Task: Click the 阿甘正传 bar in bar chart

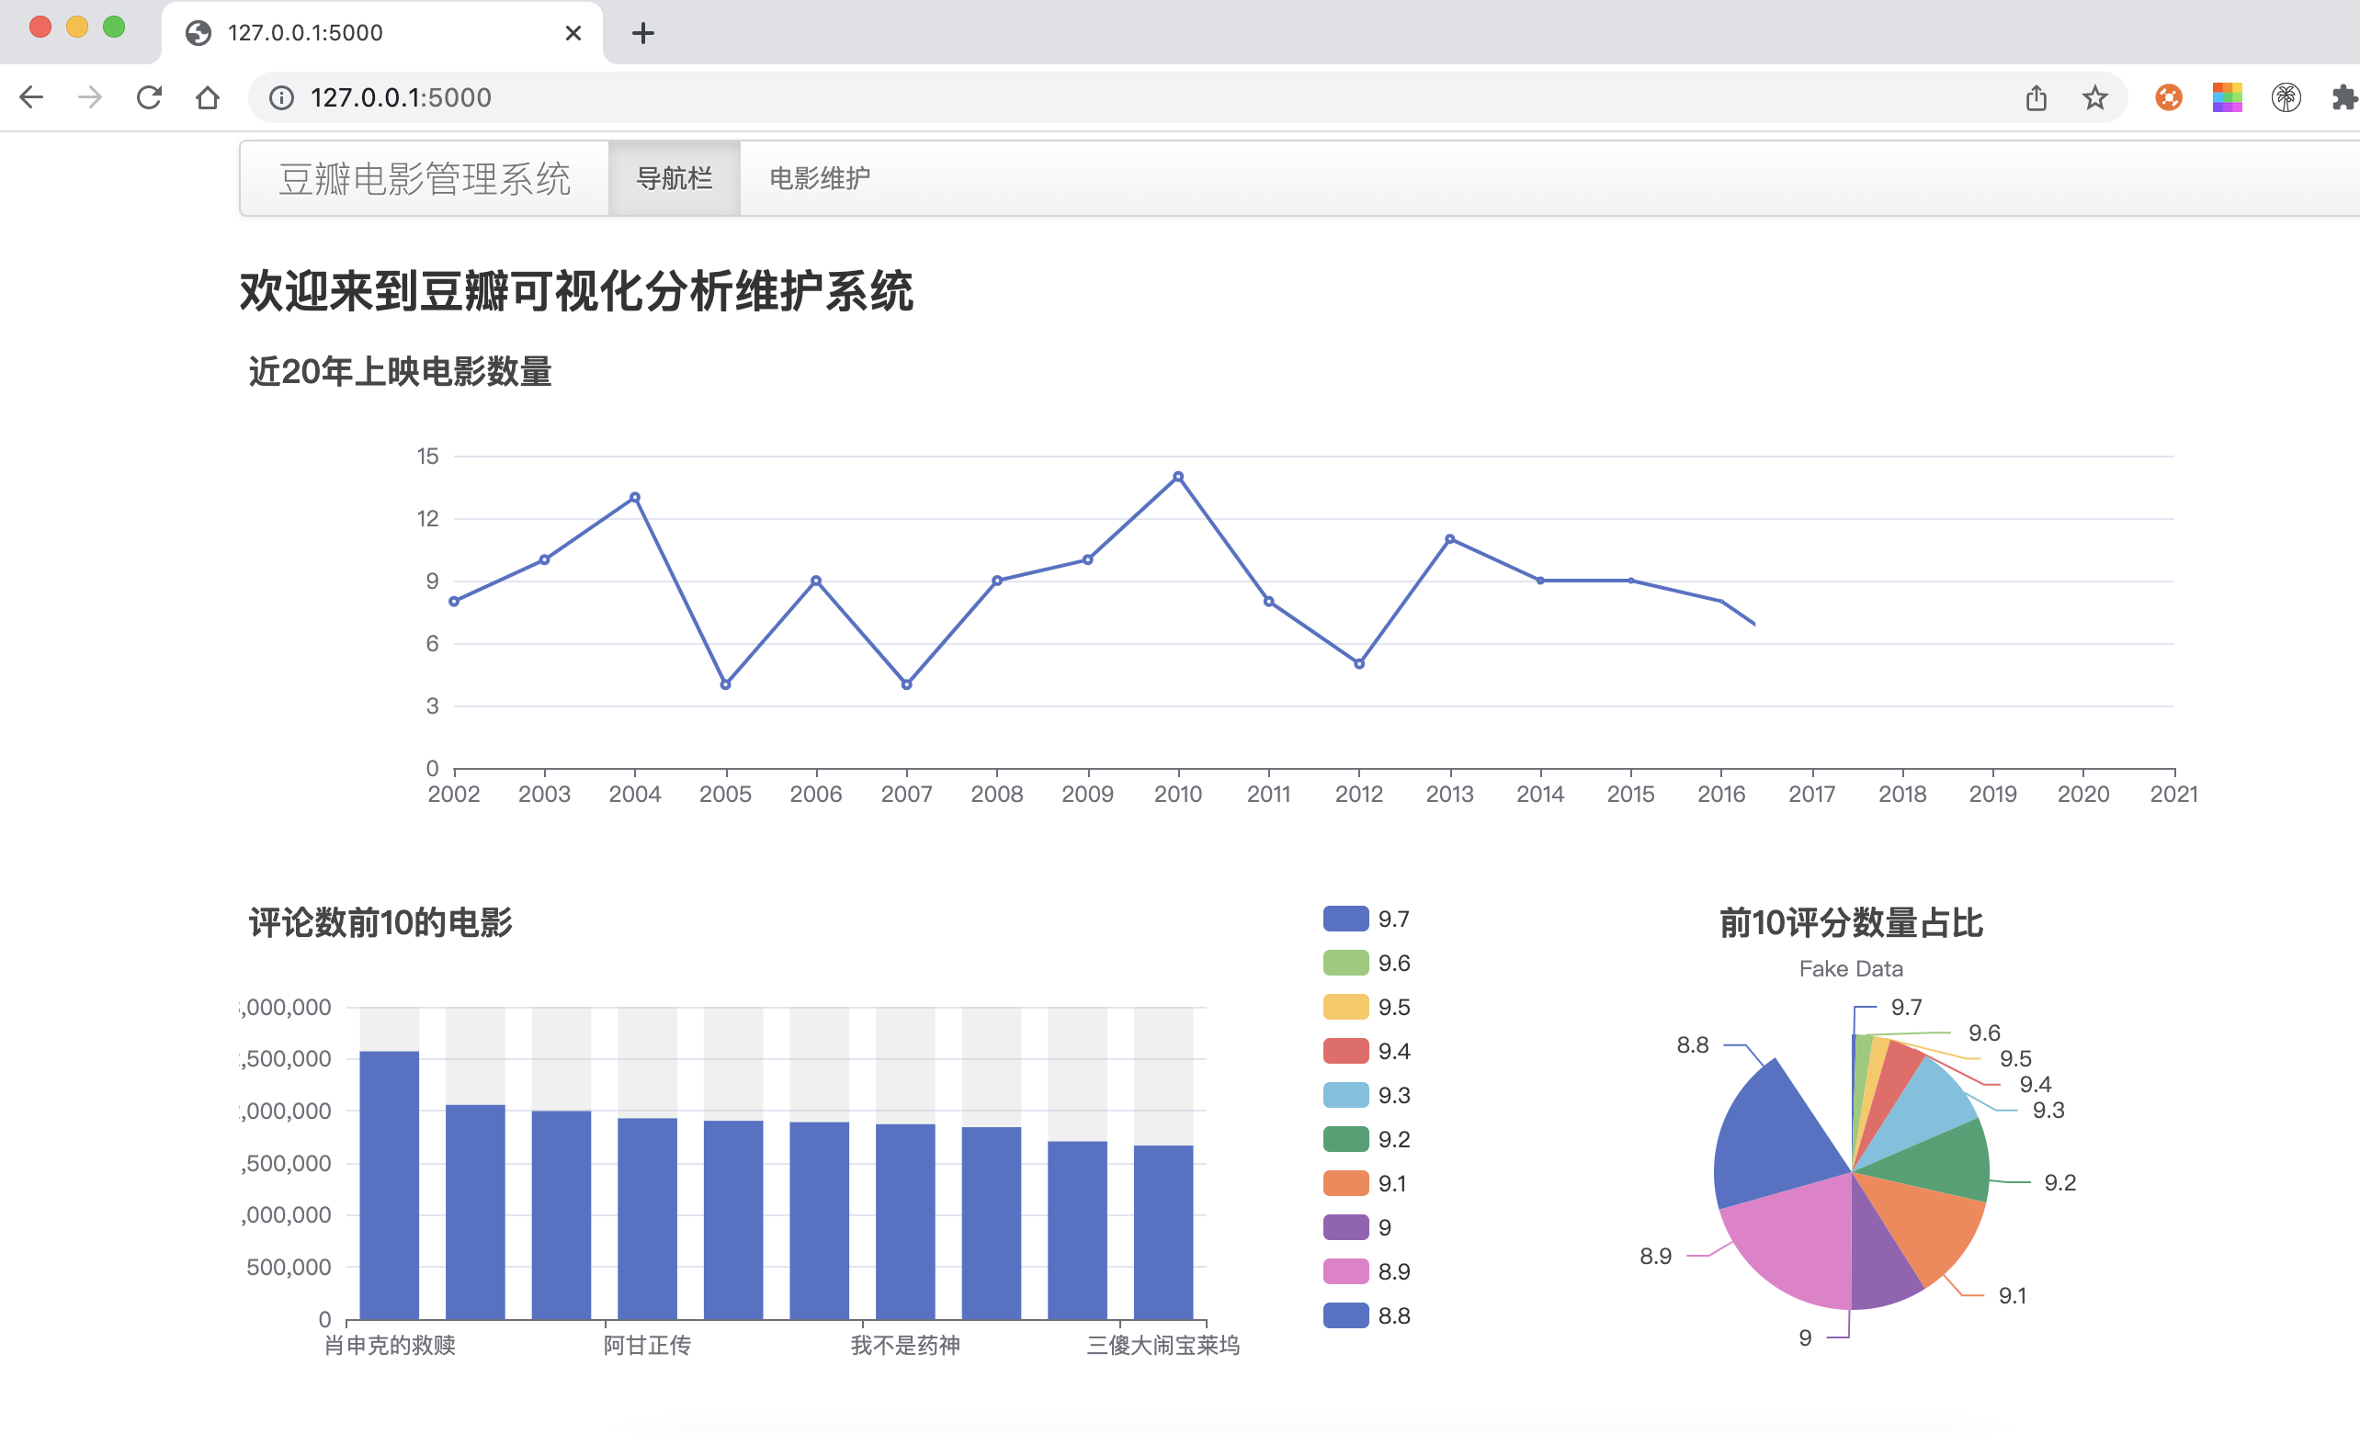Action: pos(648,1219)
